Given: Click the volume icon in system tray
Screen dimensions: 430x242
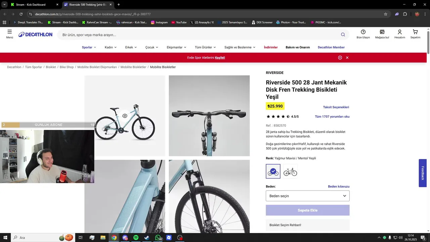Looking at the screenshot, I should (400, 238).
